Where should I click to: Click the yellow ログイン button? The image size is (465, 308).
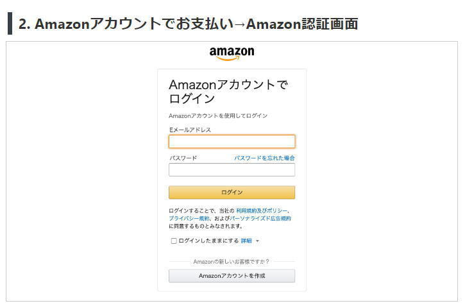click(x=232, y=193)
